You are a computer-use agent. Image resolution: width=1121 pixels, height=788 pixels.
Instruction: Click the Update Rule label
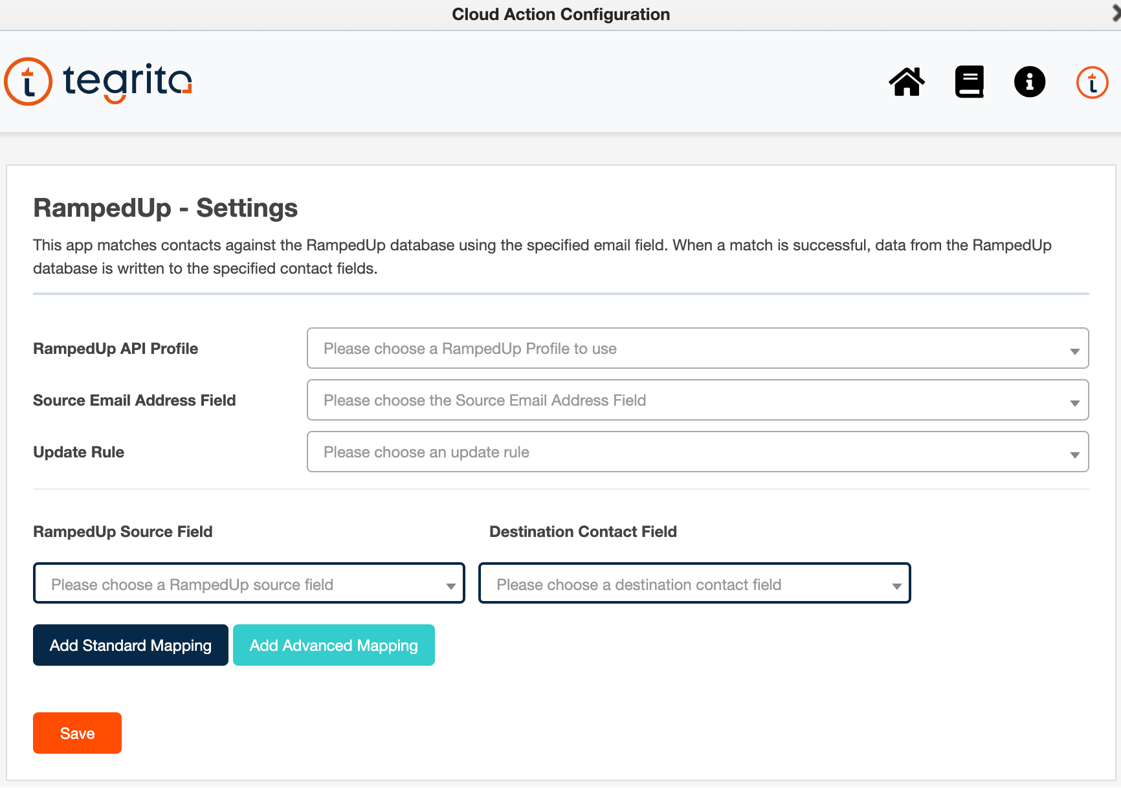pos(79,452)
